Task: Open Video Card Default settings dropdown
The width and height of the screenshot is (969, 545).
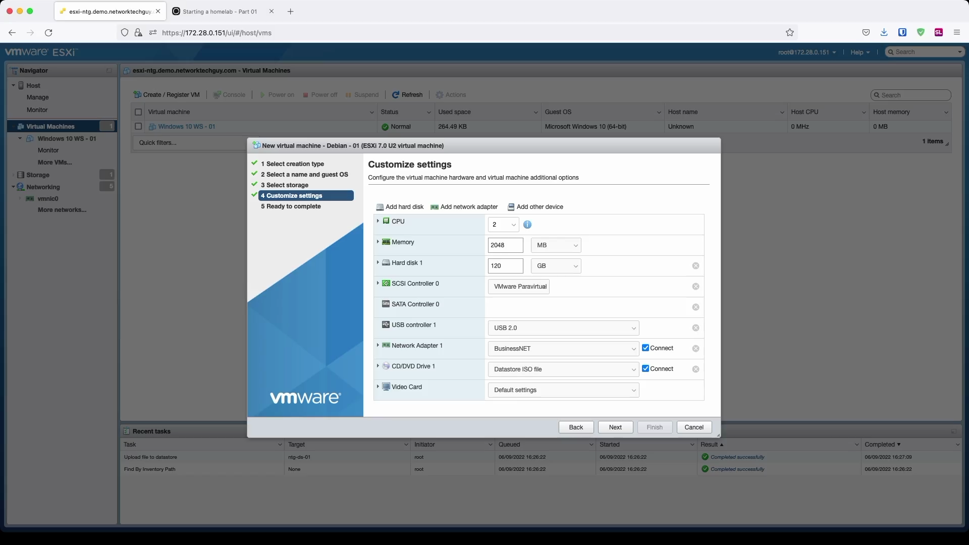Action: pos(563,390)
